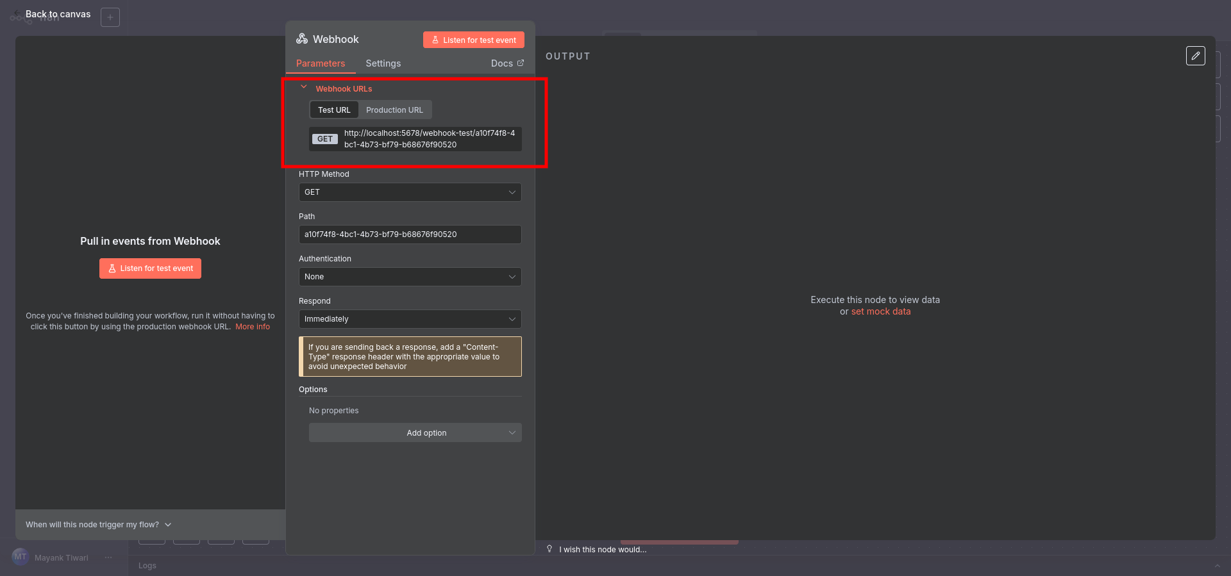The image size is (1231, 576).
Task: Open the HTTP Method dropdown
Action: (410, 192)
